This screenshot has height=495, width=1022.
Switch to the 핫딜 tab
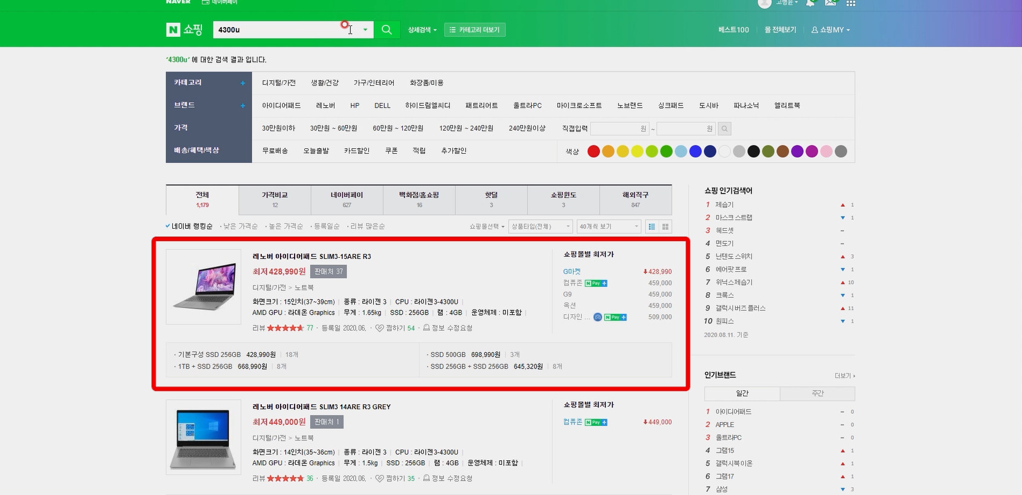(x=491, y=200)
